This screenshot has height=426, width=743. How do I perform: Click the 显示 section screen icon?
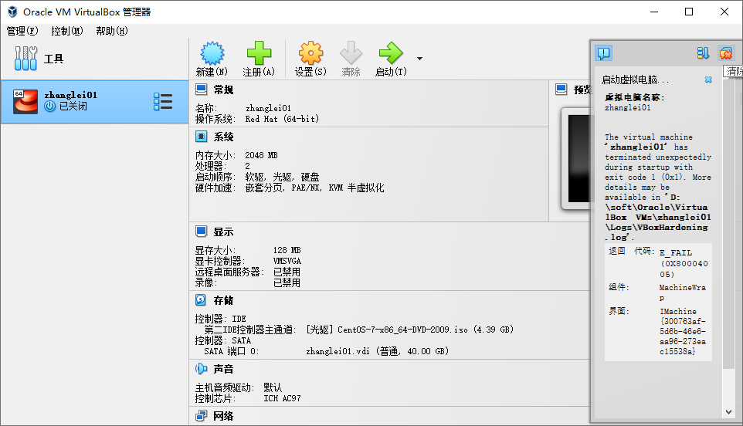(202, 232)
